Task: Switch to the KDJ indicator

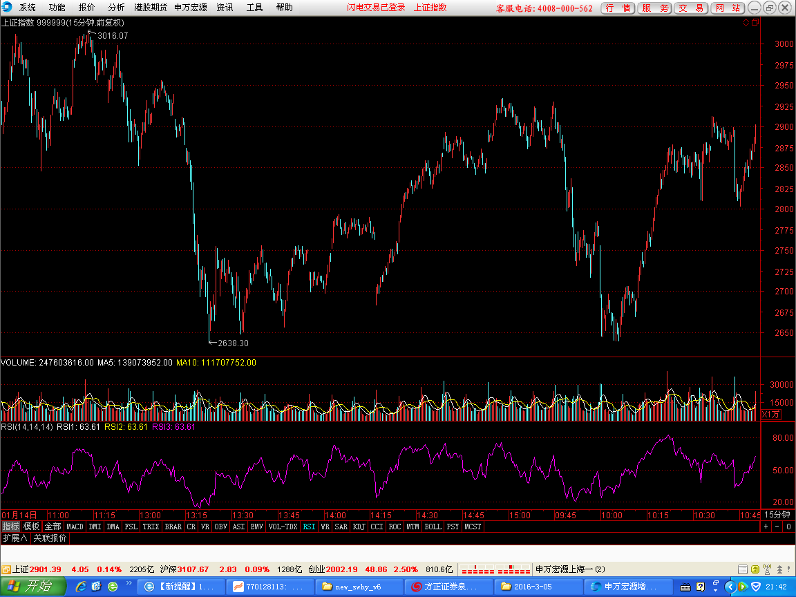Action: click(359, 527)
